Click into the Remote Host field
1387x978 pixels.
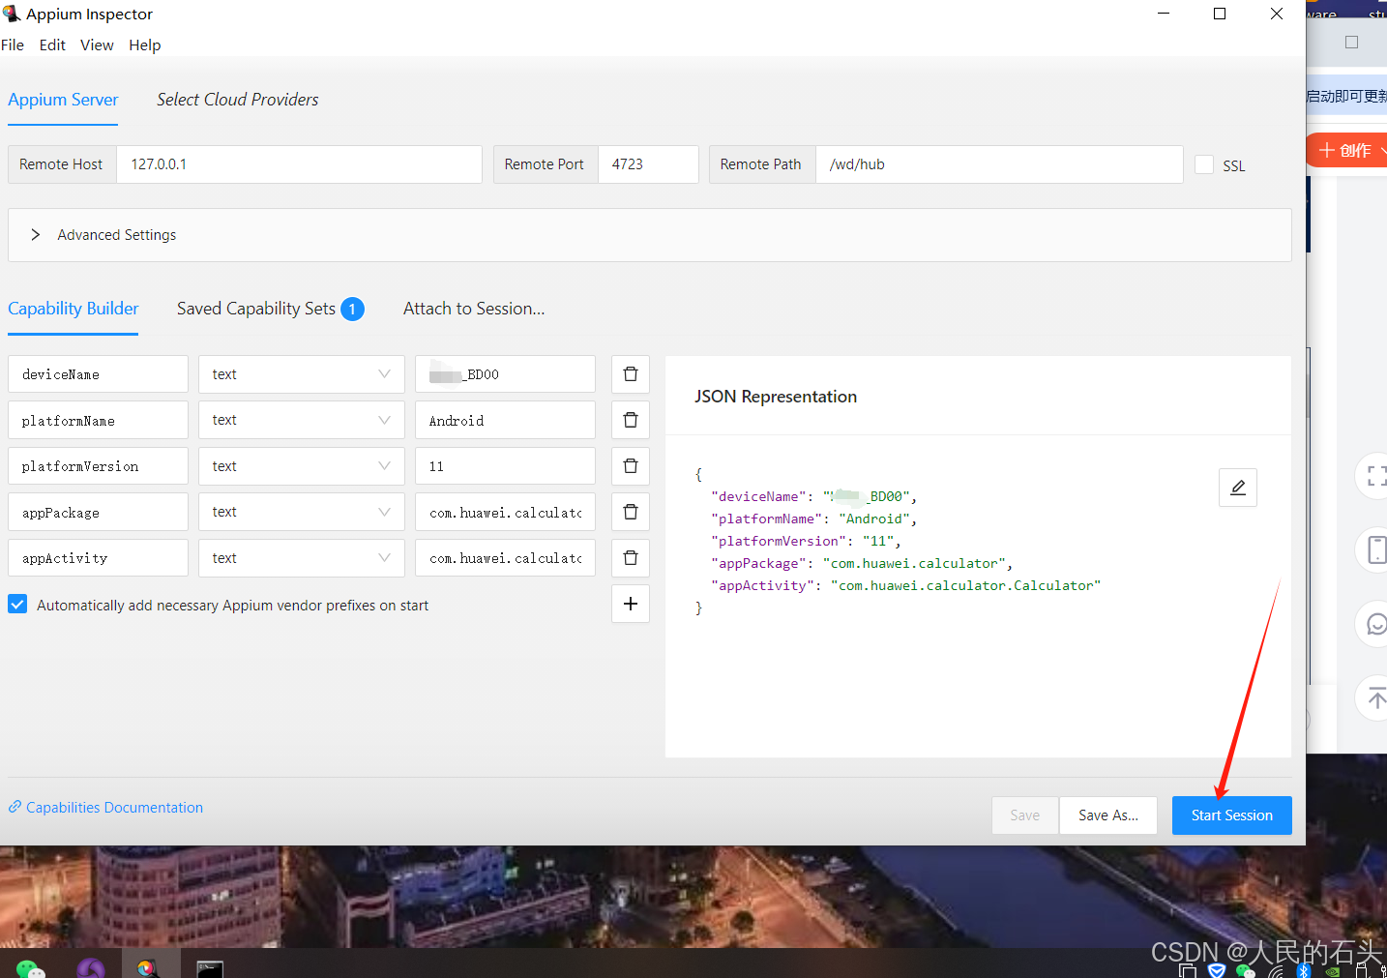(x=299, y=164)
